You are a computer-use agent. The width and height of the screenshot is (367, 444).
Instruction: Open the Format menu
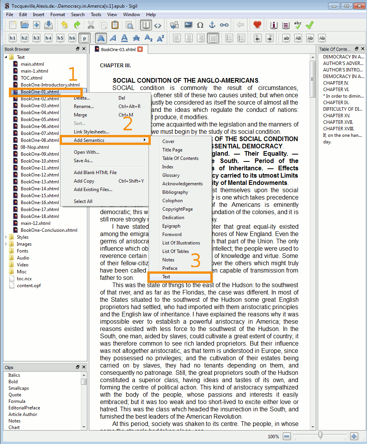coord(58,15)
